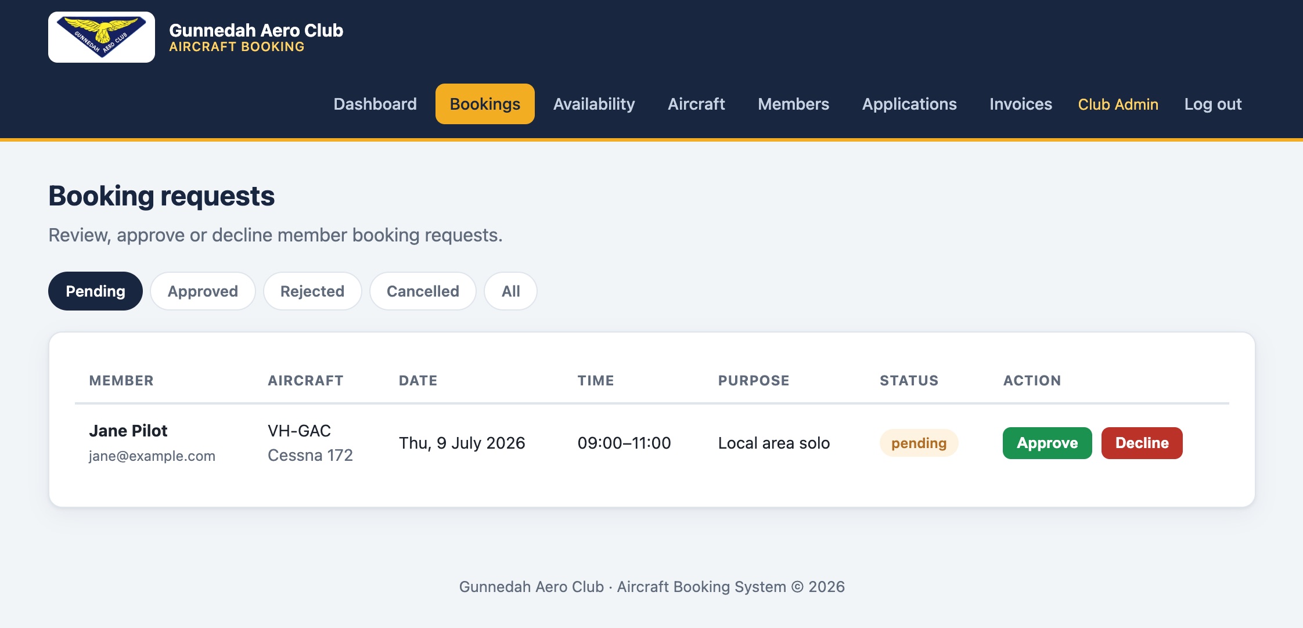Click the Cessna 172 aircraft type

pyautogui.click(x=310, y=455)
